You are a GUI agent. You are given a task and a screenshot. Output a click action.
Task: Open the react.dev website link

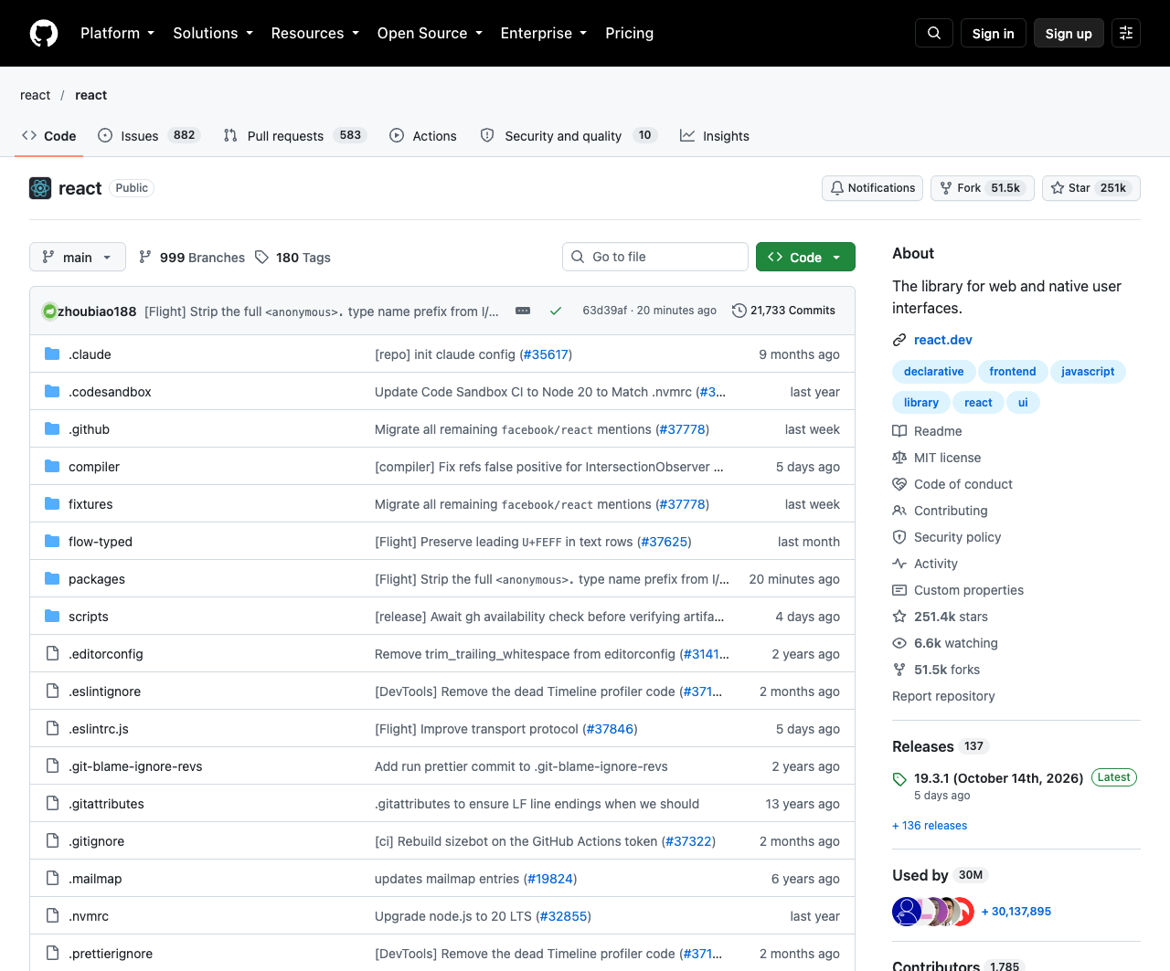click(x=943, y=340)
